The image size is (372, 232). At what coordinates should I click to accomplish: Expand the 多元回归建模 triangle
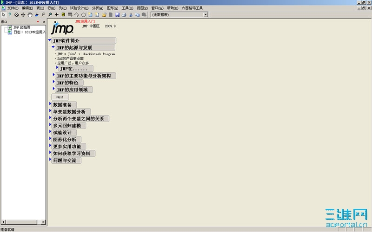[x=50, y=124]
